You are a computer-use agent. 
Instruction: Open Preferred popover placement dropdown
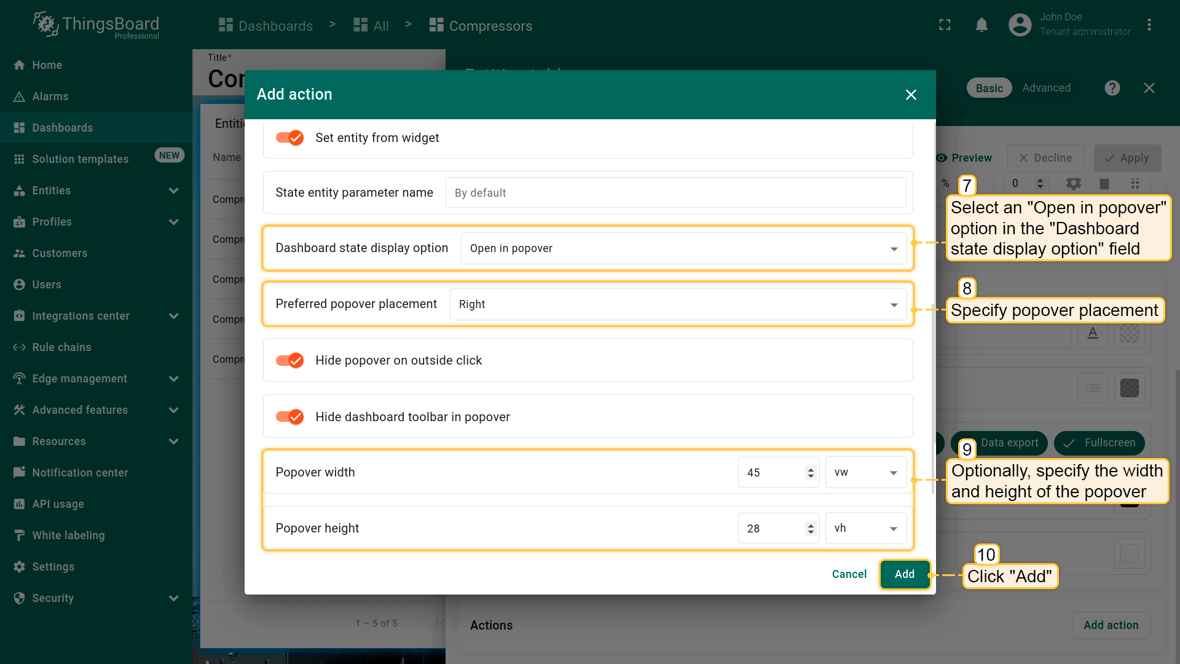[x=677, y=304]
